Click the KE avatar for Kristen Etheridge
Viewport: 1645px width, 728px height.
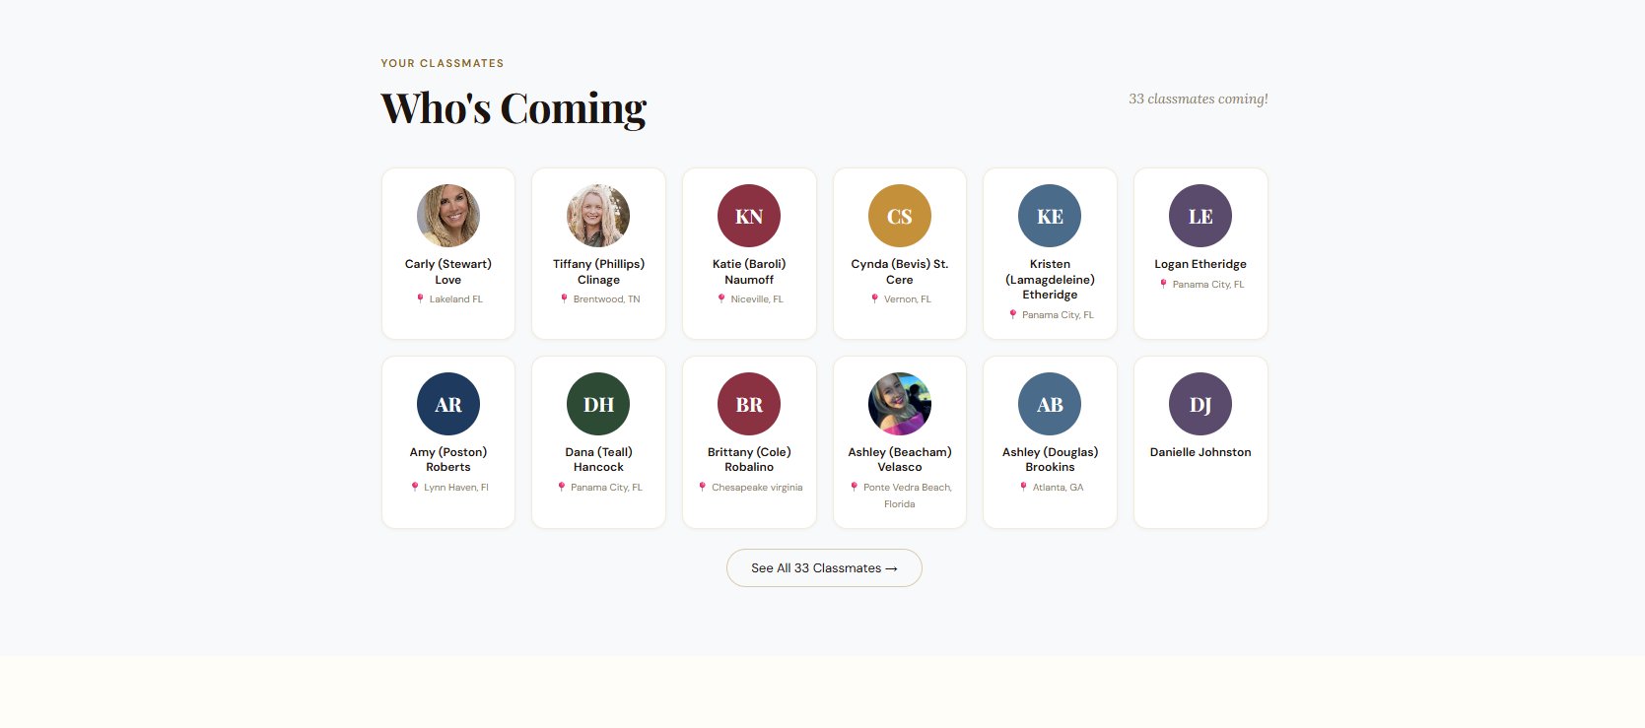1050,216
